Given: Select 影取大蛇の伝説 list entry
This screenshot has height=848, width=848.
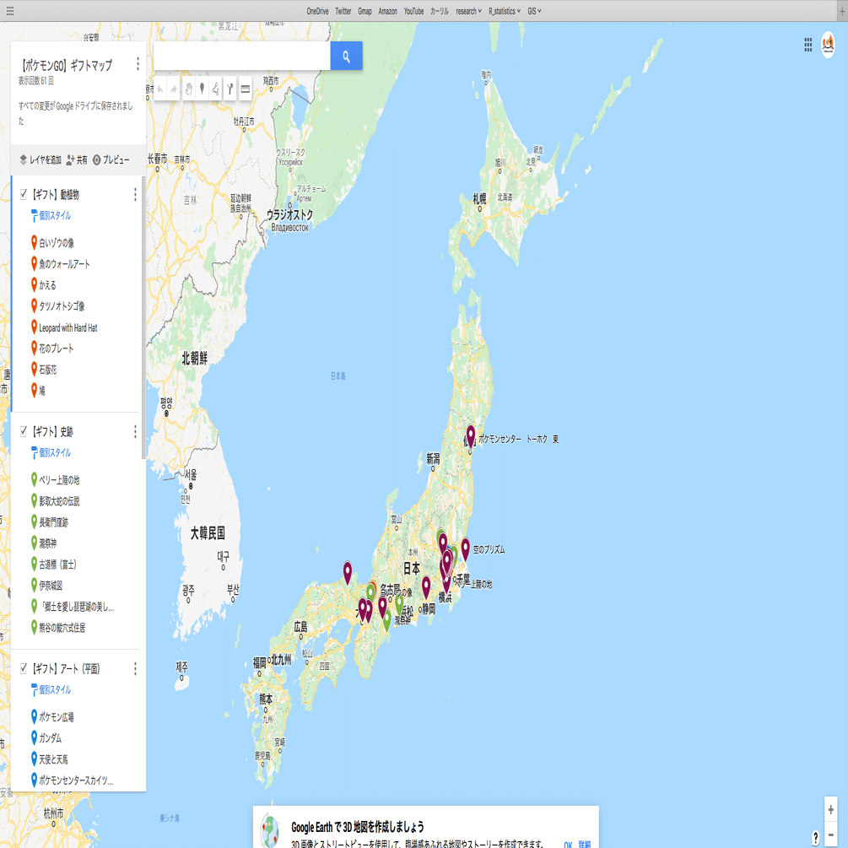Looking at the screenshot, I should (59, 501).
